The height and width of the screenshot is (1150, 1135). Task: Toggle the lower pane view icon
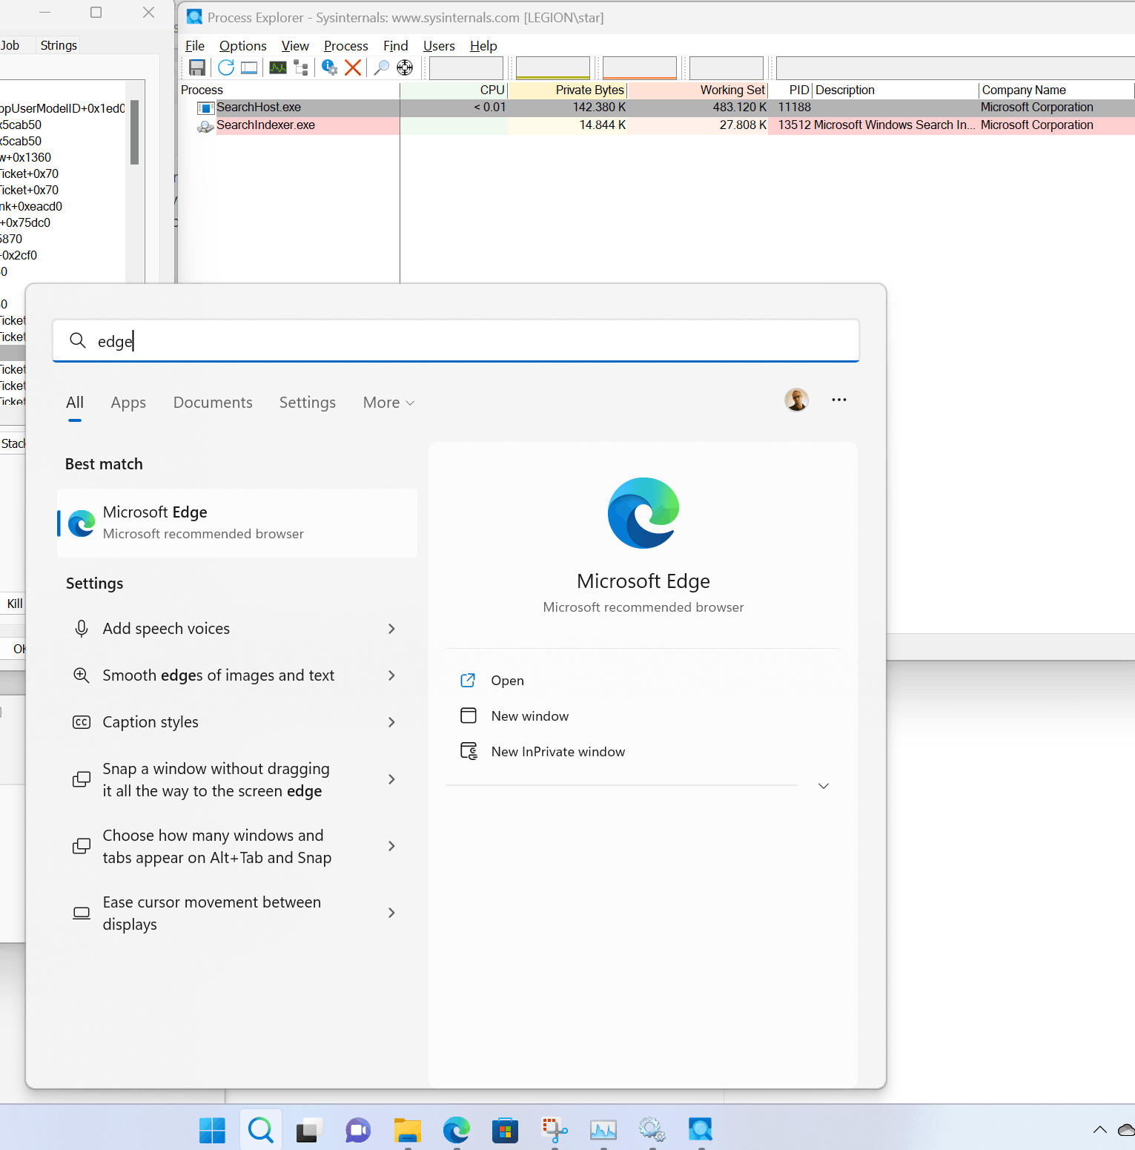coord(249,67)
